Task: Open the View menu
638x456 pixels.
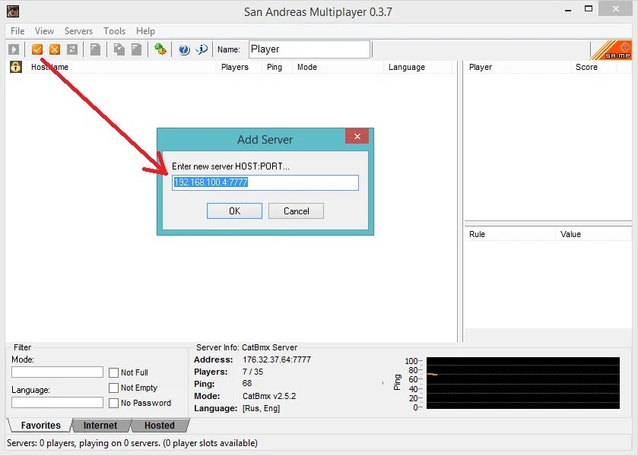Action: [x=44, y=31]
